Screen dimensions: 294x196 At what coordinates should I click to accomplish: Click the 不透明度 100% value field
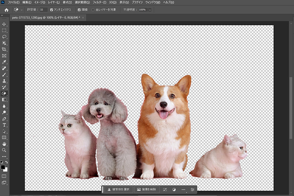pyautogui.click(x=143, y=10)
